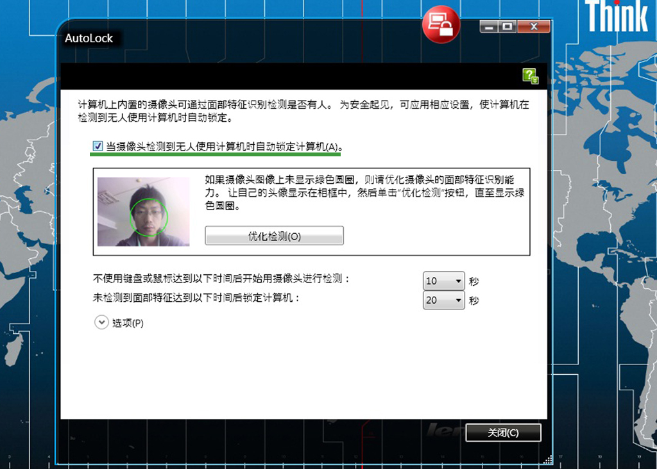
Task: Click the instruction text about green circle
Action: tap(364, 193)
